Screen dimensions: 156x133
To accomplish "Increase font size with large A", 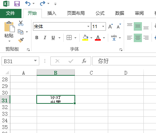I will point(110,26).
